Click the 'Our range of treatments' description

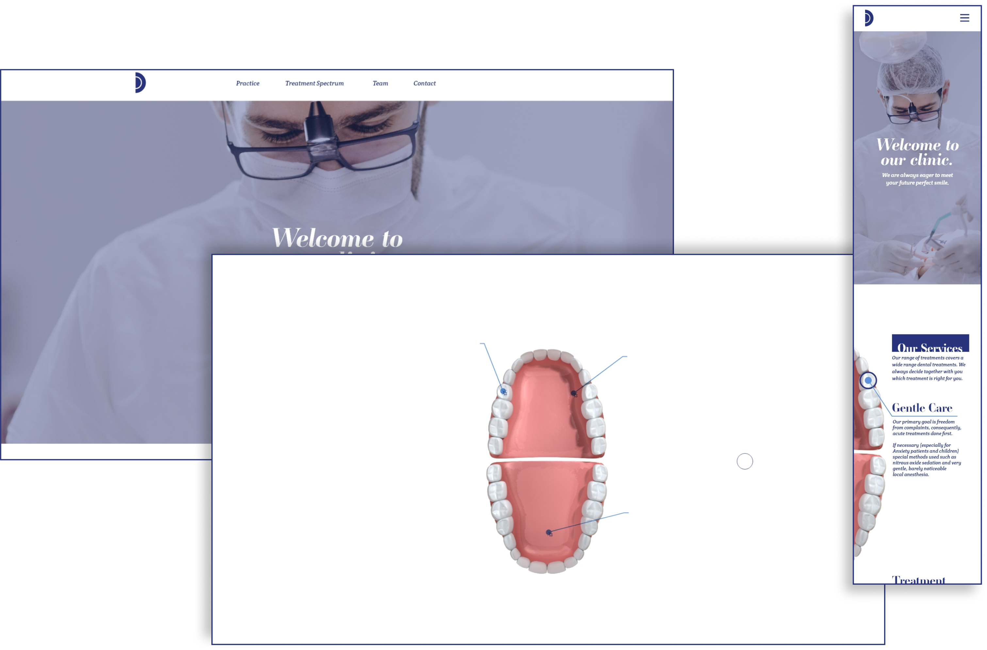(928, 368)
